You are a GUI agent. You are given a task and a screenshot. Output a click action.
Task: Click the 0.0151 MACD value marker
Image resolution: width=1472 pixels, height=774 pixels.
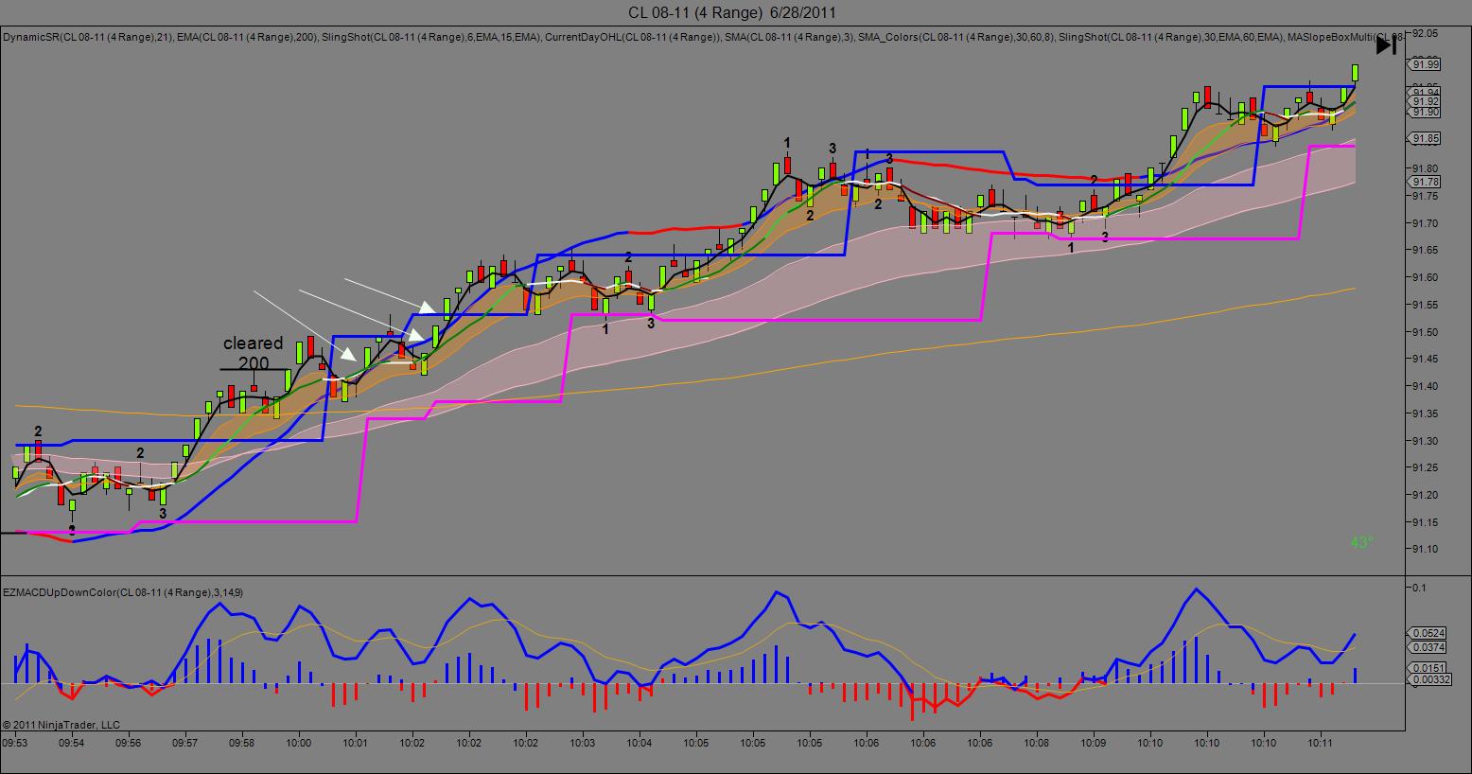tap(1427, 668)
